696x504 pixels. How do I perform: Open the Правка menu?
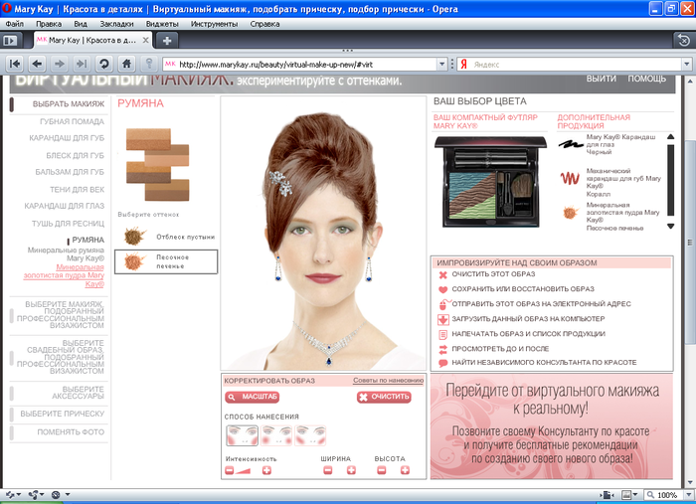49,24
